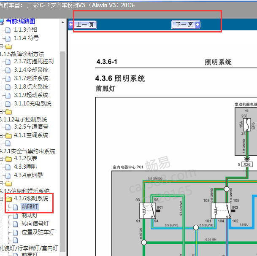Click the IR3 relay symbol in diagram

221,211
